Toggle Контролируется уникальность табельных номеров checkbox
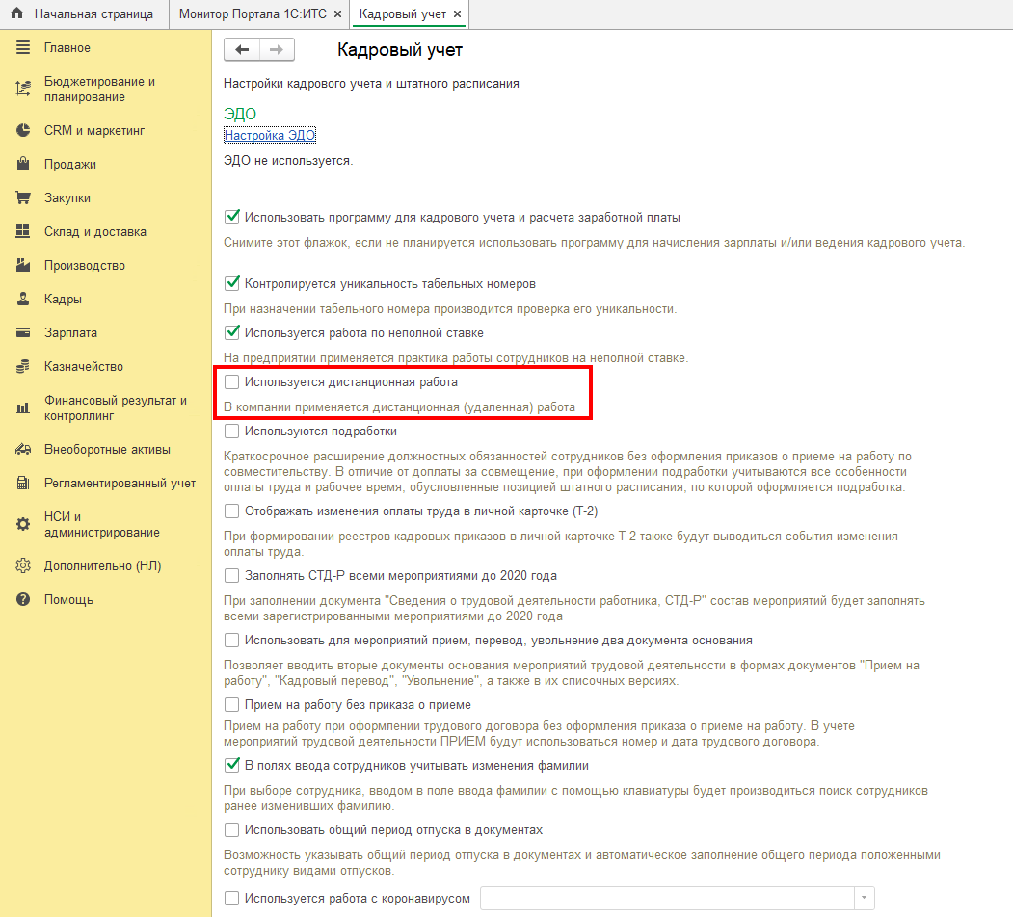The height and width of the screenshot is (917, 1013). (232, 283)
